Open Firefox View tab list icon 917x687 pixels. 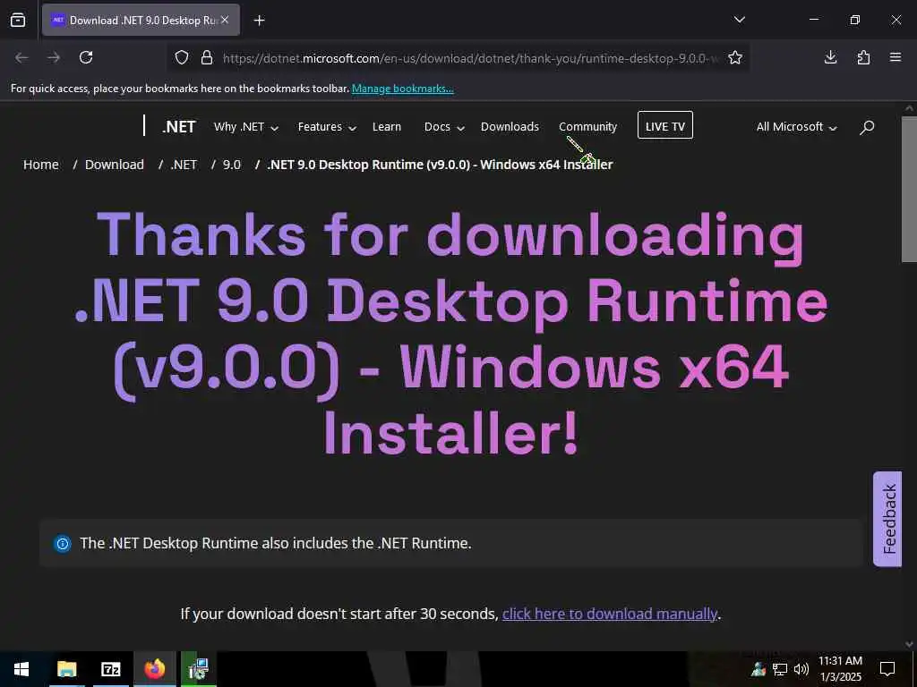[18, 20]
